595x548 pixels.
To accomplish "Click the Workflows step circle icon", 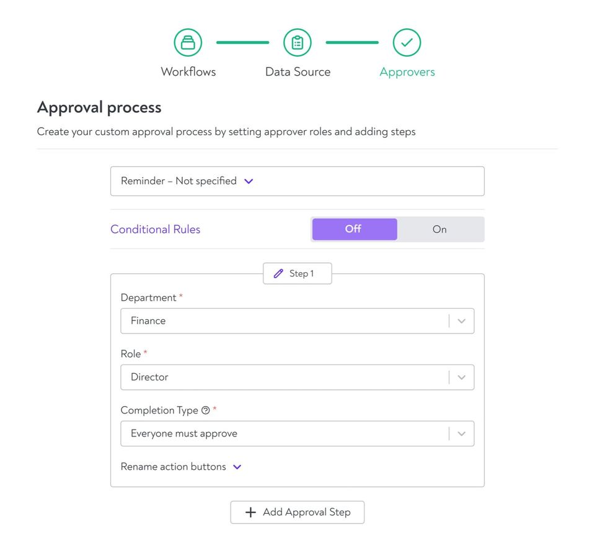I will coord(188,43).
